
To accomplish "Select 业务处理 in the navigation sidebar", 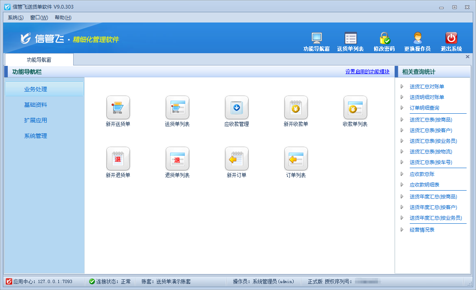I will pyautogui.click(x=44, y=89).
